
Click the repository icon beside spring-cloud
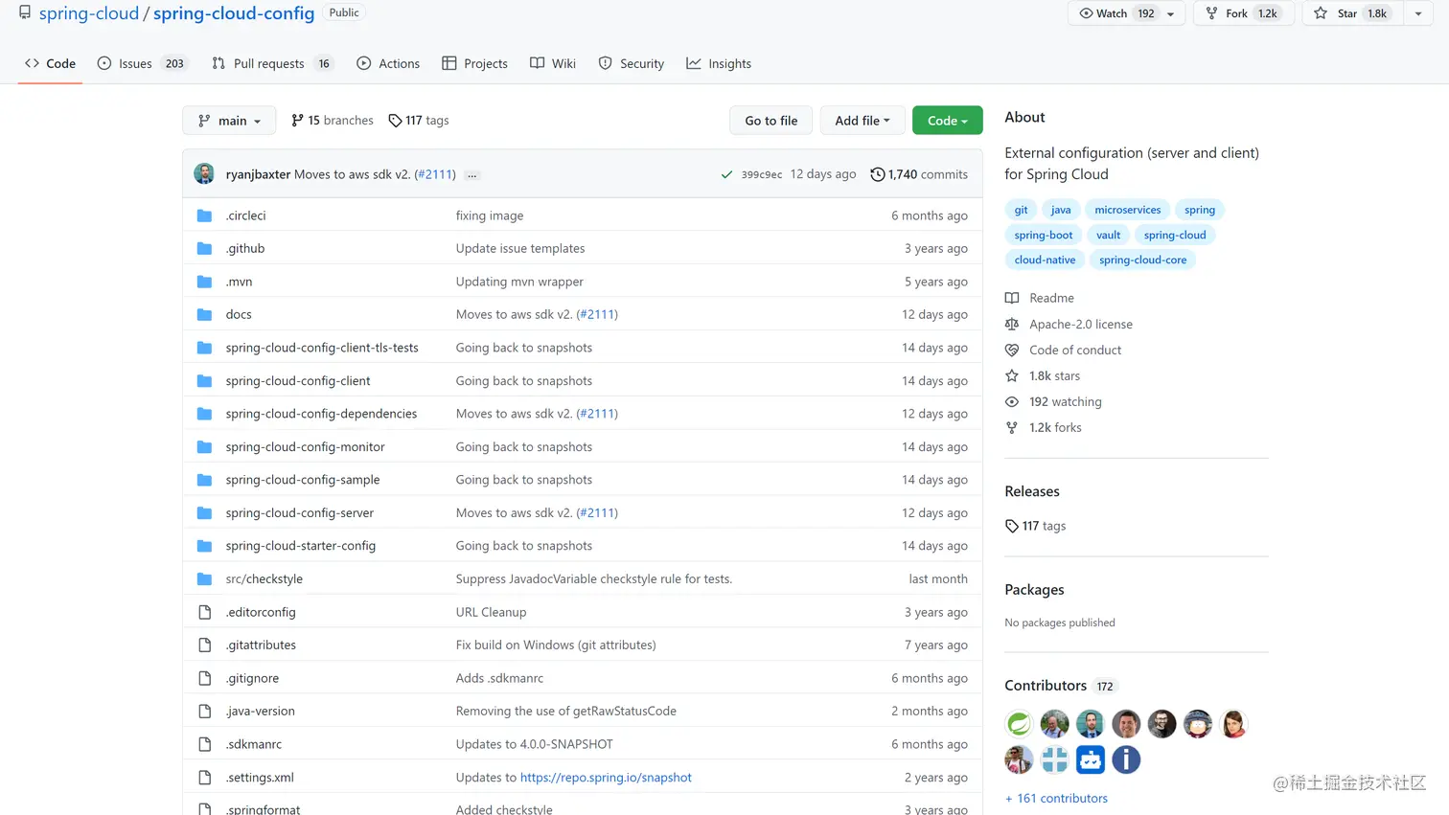[25, 13]
